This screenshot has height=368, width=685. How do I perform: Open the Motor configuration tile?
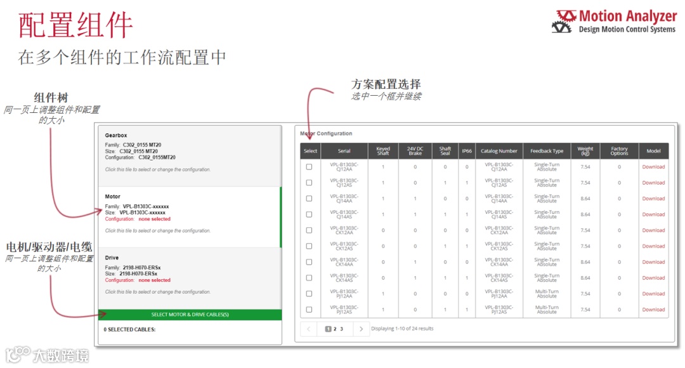189,217
